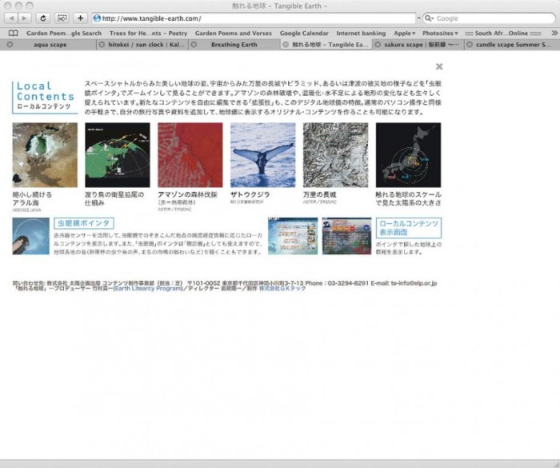Viewport: 560px width, 468px height.
Task: Click the first local contents screen thumbnail
Action: click(x=293, y=236)
